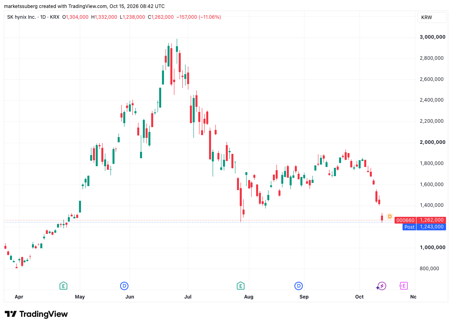Click the TradingView logo
452x326 pixels.
coord(36,314)
